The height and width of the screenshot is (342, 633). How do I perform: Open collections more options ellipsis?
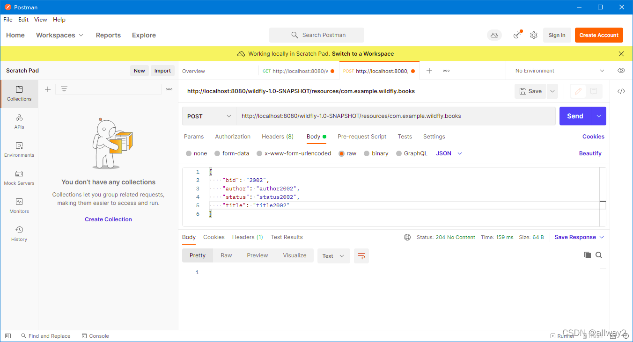(169, 89)
